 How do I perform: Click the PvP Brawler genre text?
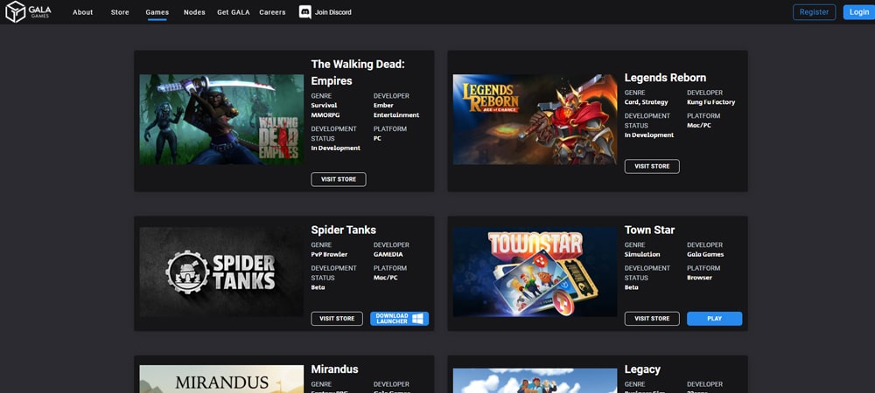coord(329,254)
